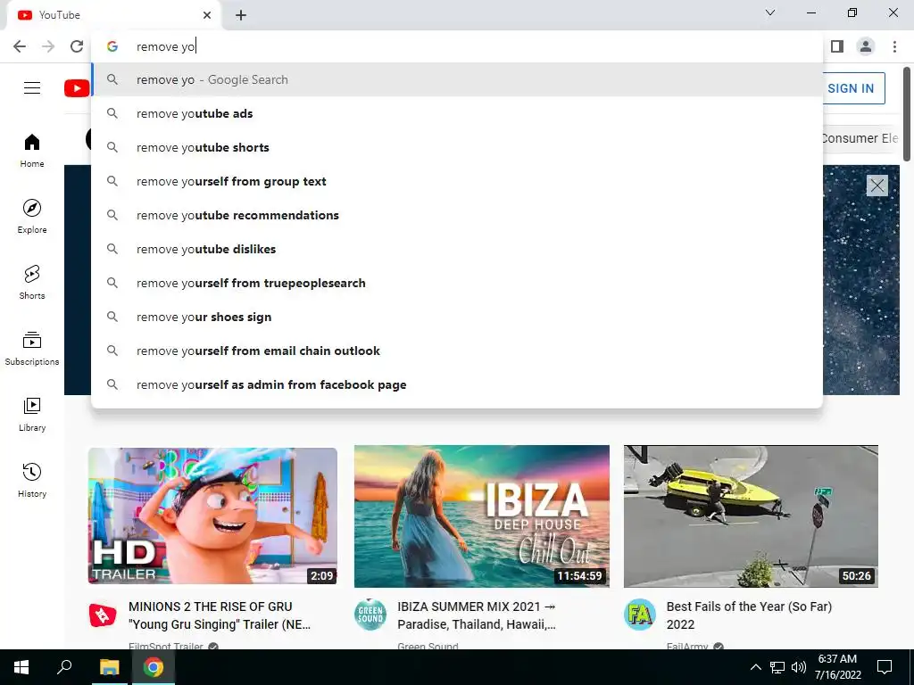Image resolution: width=914 pixels, height=685 pixels.
Task: Select 'remove yourself from group text' suggestion
Action: [x=457, y=181]
